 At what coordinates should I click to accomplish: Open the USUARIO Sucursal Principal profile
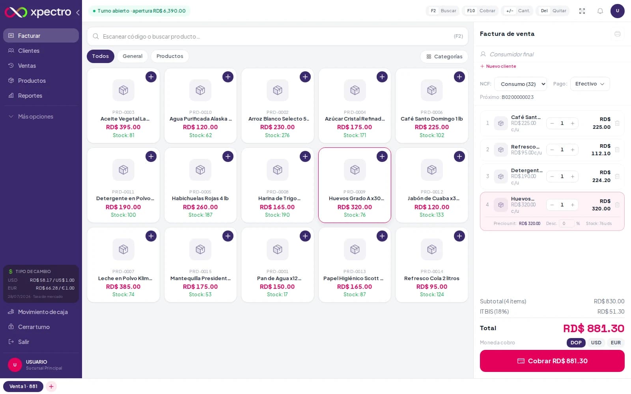tap(41, 365)
